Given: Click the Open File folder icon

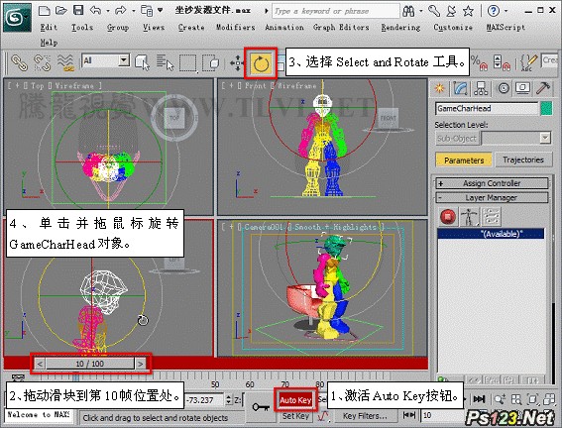Looking at the screenshot, I should pos(61,10).
